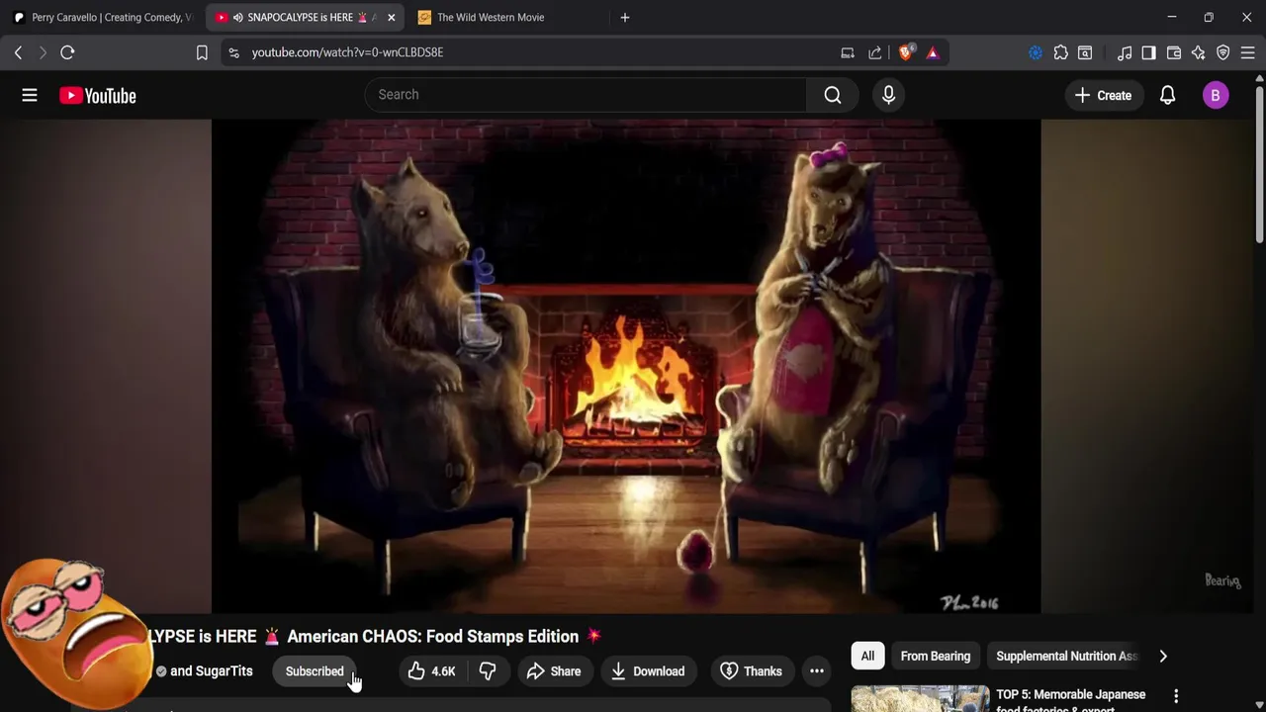1266x712 pixels.
Task: Open the Brave Shields lion icon
Action: (x=905, y=52)
